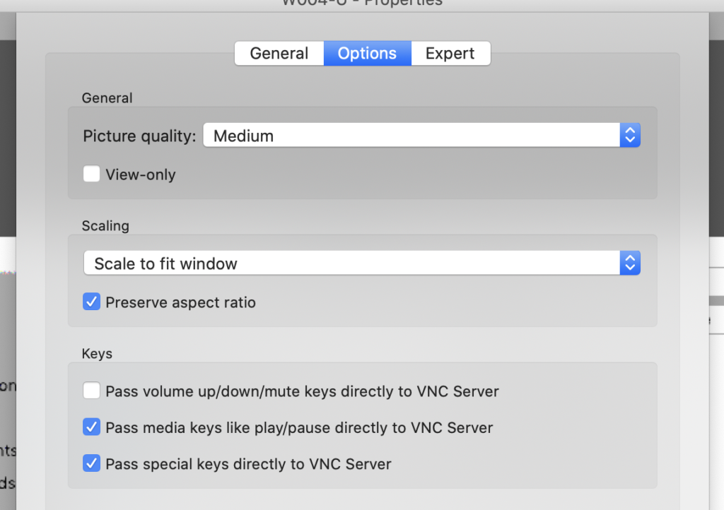Click the "Preserve aspect ratio" label text
This screenshot has width=724, height=510.
tap(180, 303)
